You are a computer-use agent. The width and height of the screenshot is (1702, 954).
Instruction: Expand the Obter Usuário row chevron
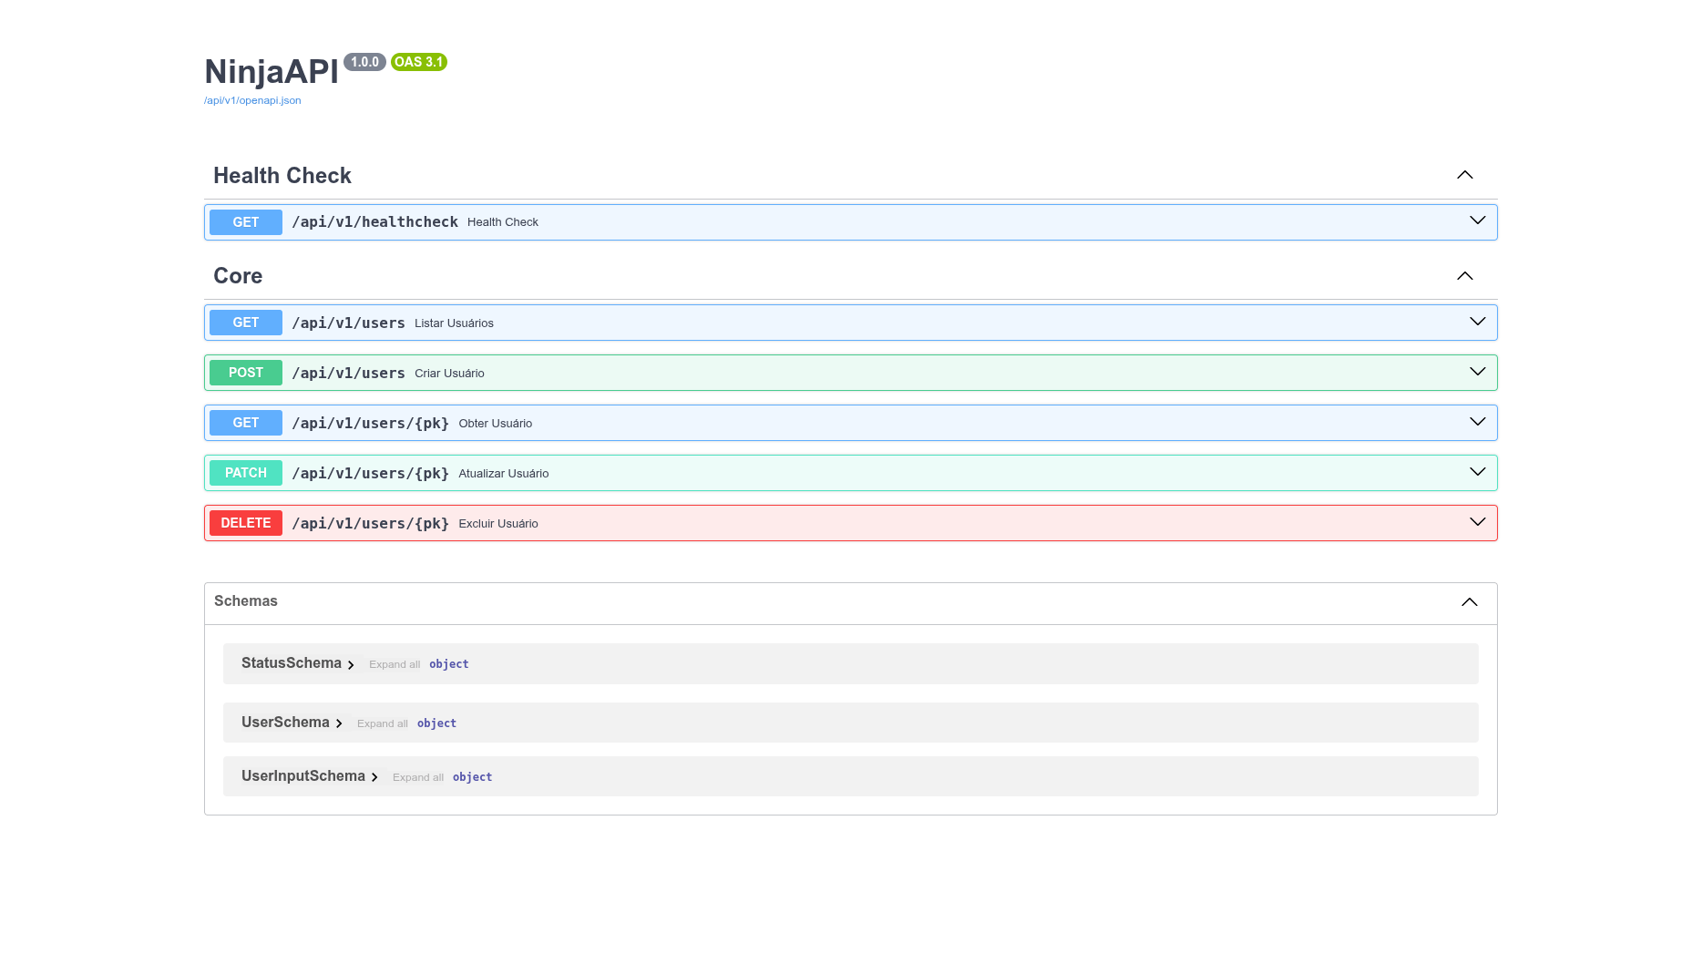(1478, 422)
